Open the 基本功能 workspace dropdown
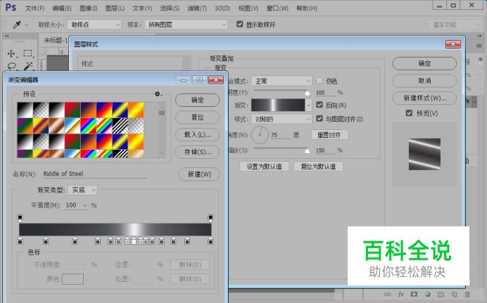This screenshot has width=487, height=303. tap(455, 25)
